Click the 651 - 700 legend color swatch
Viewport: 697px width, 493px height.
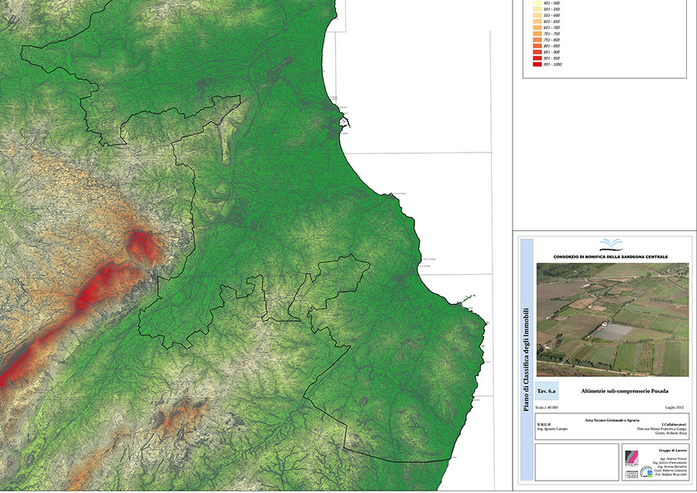click(x=537, y=28)
